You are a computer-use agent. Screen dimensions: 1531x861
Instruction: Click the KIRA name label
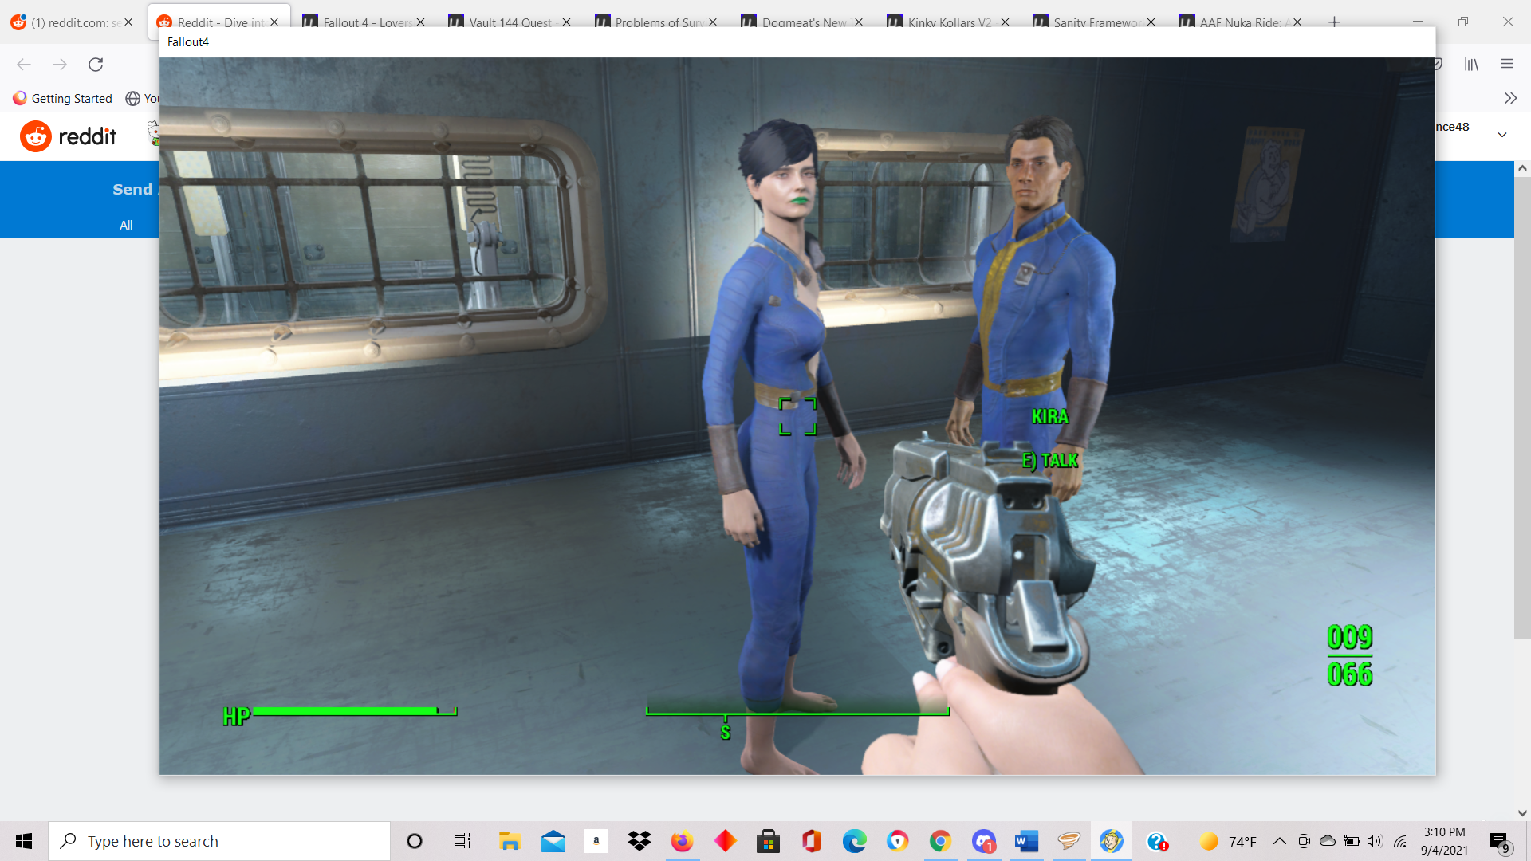coord(1049,416)
